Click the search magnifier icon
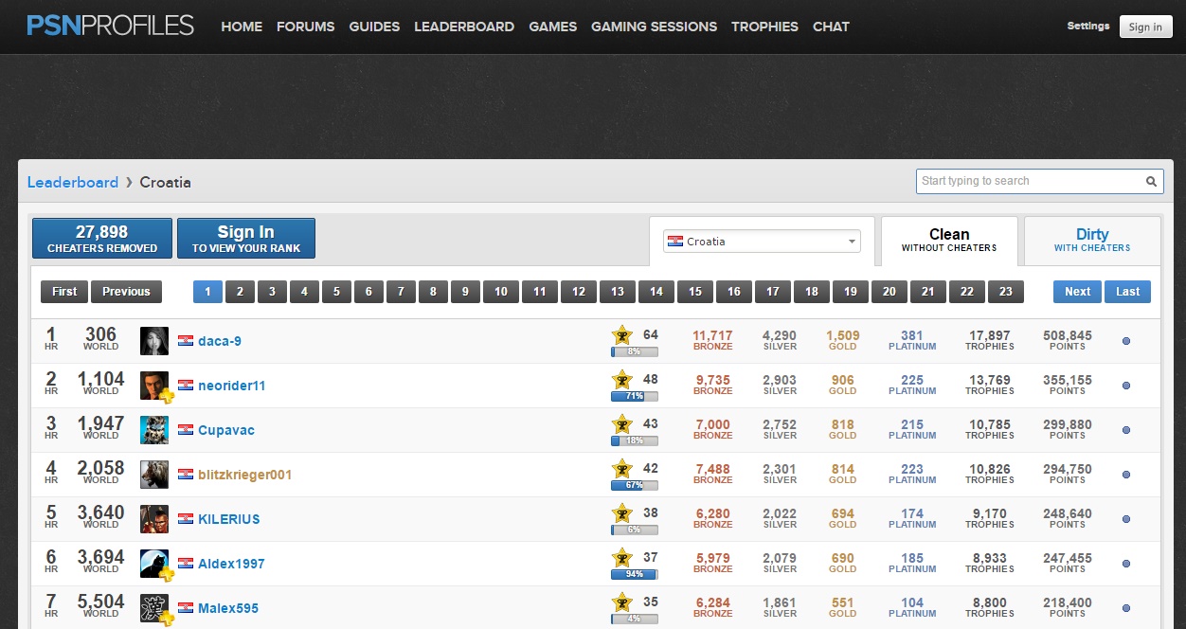Screen dimensions: 1186x629 point(1151,181)
